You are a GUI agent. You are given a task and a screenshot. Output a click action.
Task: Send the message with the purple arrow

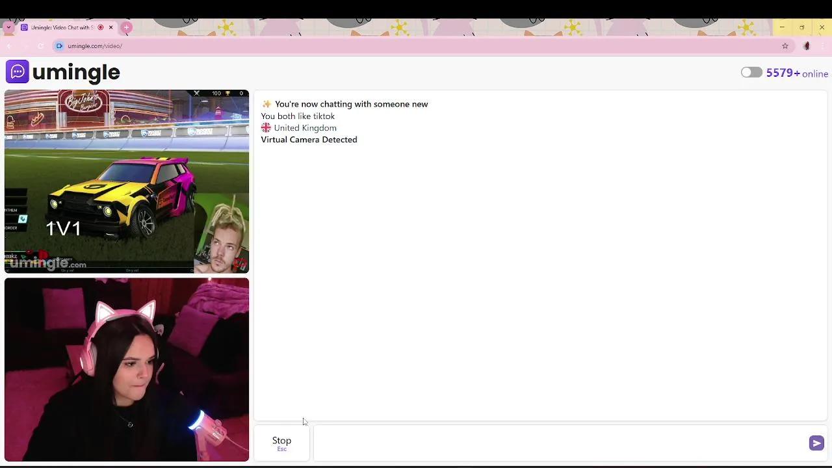click(816, 443)
